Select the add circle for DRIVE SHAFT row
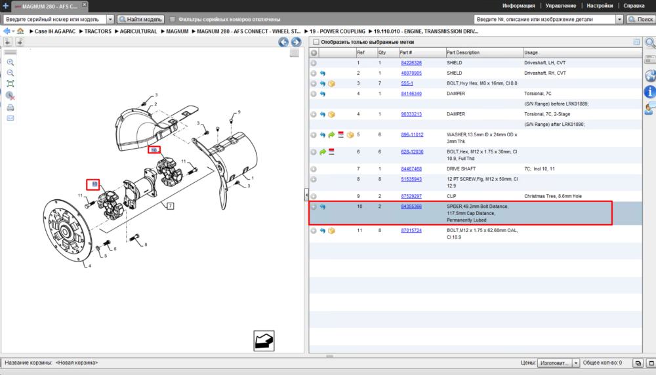Screen dimensions: 656x375 [314, 169]
